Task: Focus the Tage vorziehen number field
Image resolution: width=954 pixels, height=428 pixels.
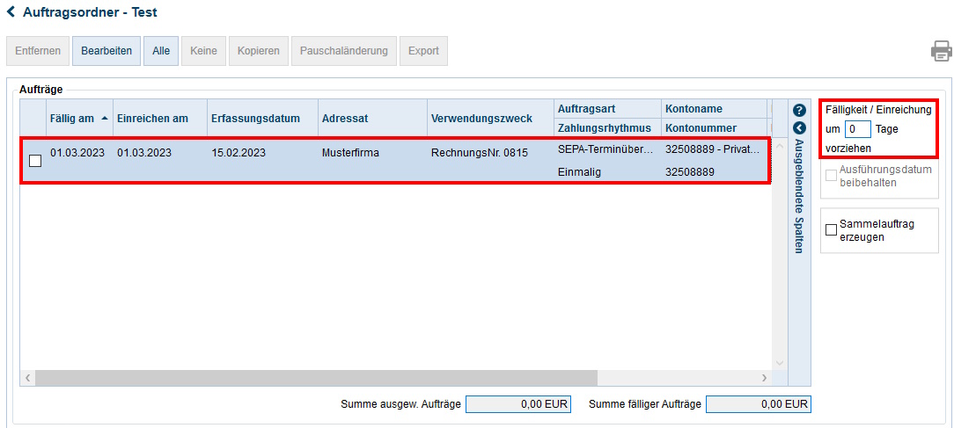Action: [858, 129]
